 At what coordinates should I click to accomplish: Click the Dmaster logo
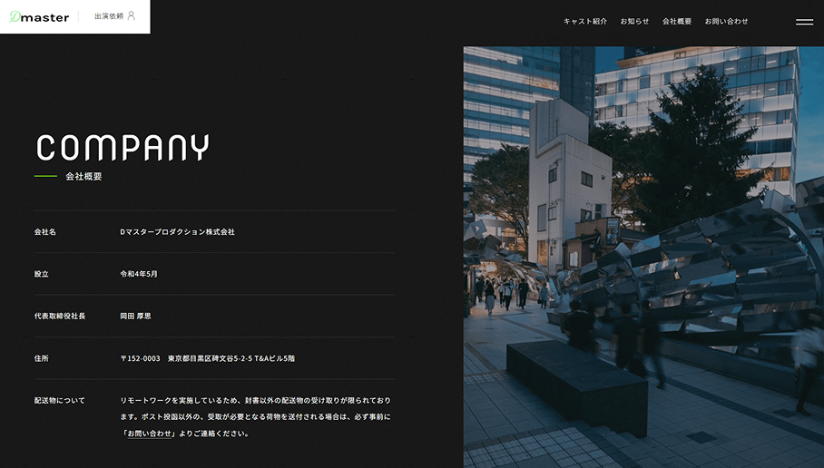tap(40, 16)
